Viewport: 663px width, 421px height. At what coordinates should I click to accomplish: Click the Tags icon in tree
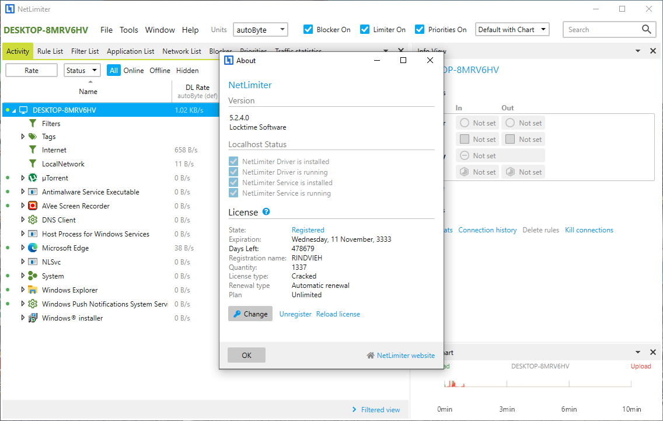(x=33, y=136)
